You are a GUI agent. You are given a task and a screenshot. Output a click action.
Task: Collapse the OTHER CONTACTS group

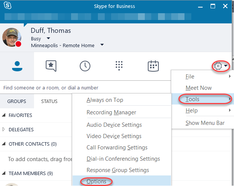pos(4,144)
